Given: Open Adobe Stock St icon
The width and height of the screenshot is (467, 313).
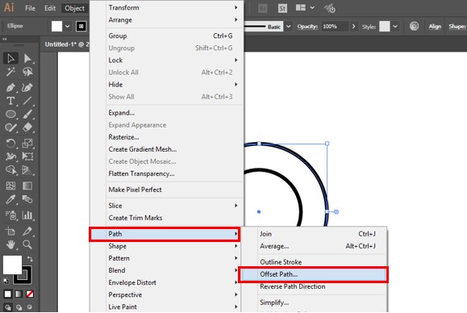Looking at the screenshot, I should (x=282, y=8).
